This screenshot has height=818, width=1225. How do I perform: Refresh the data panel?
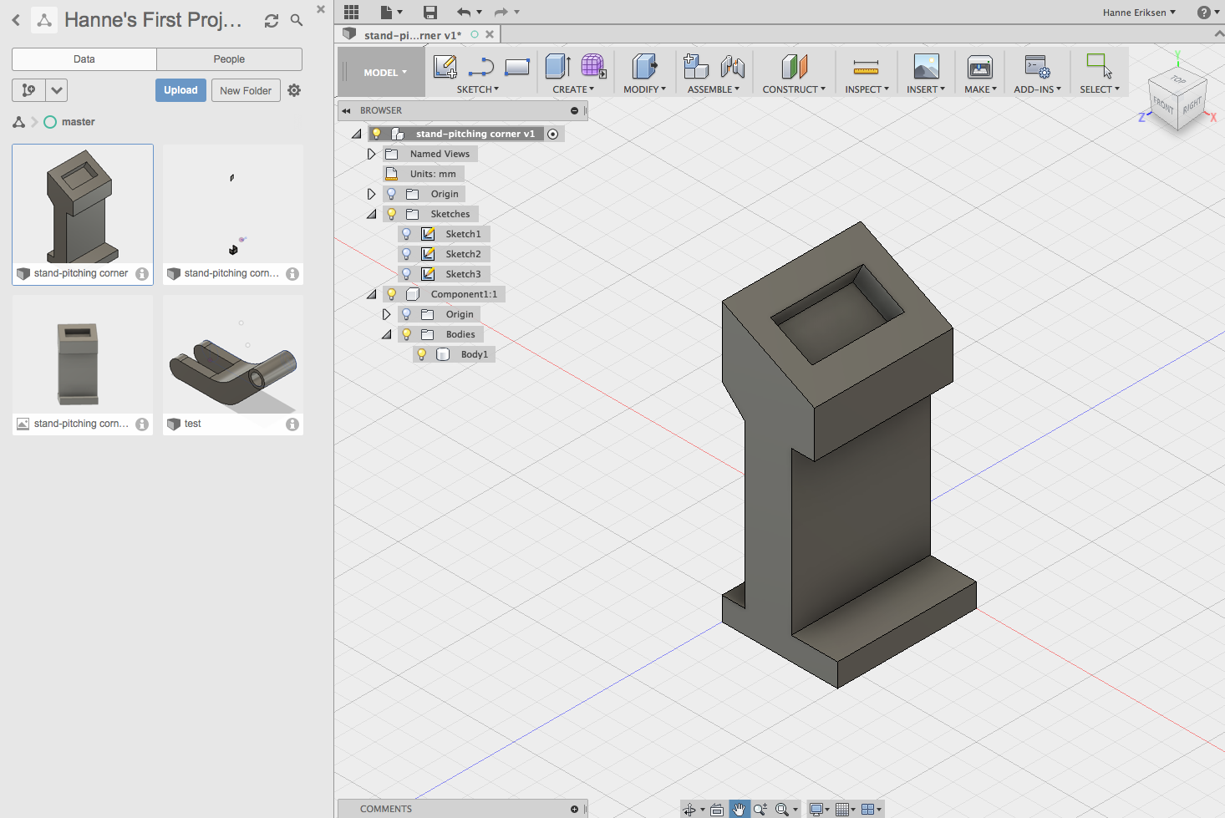272,21
